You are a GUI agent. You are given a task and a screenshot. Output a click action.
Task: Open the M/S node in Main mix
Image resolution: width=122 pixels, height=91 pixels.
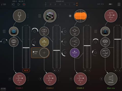[x=105, y=42]
